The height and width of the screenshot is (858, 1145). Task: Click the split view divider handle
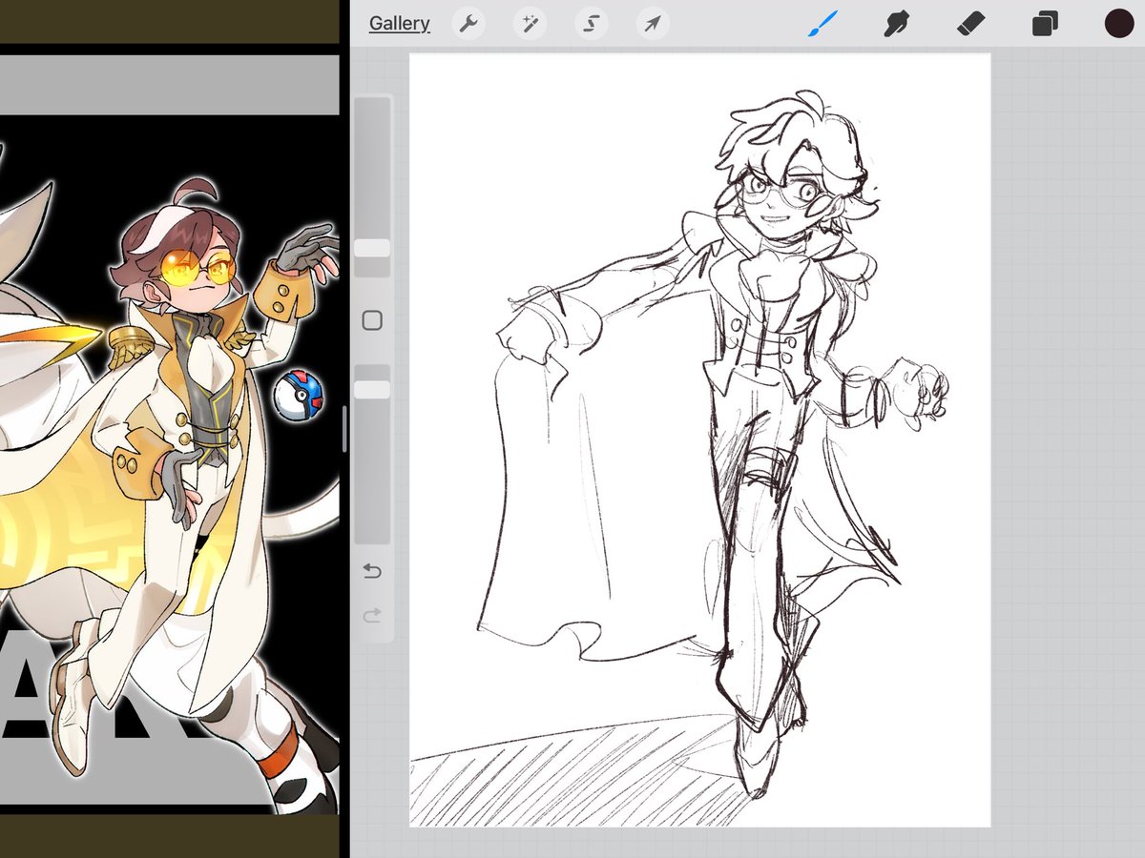pos(344,429)
